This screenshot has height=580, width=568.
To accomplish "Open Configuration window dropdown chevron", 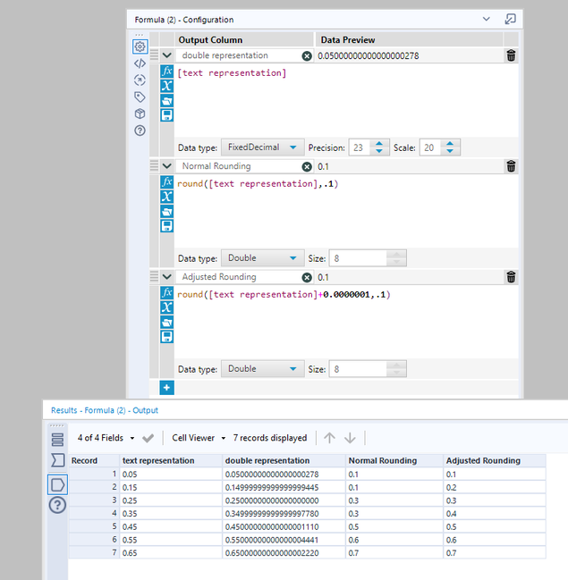I will click(487, 19).
